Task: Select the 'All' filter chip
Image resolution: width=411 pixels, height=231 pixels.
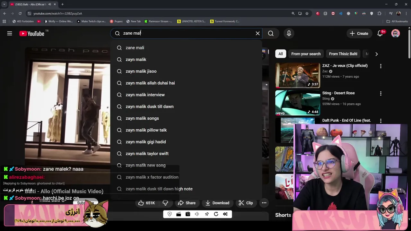Action: pyautogui.click(x=281, y=54)
